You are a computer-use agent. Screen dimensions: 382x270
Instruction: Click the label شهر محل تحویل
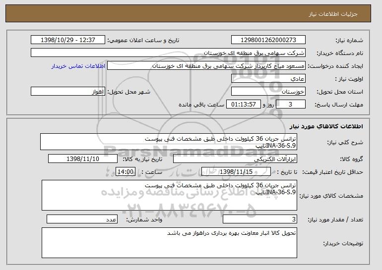pyautogui.click(x=129, y=92)
